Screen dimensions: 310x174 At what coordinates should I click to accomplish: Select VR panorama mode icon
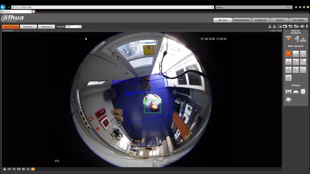tap(289, 91)
